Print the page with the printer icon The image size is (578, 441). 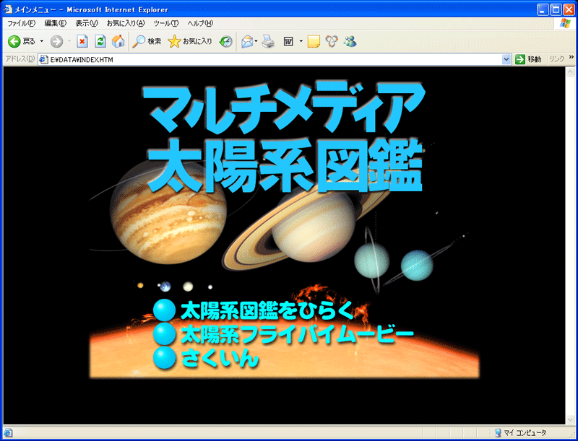268,41
